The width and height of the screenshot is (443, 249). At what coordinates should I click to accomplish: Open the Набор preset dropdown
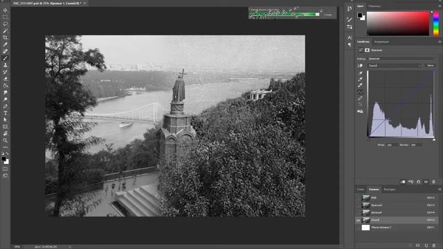(x=401, y=59)
